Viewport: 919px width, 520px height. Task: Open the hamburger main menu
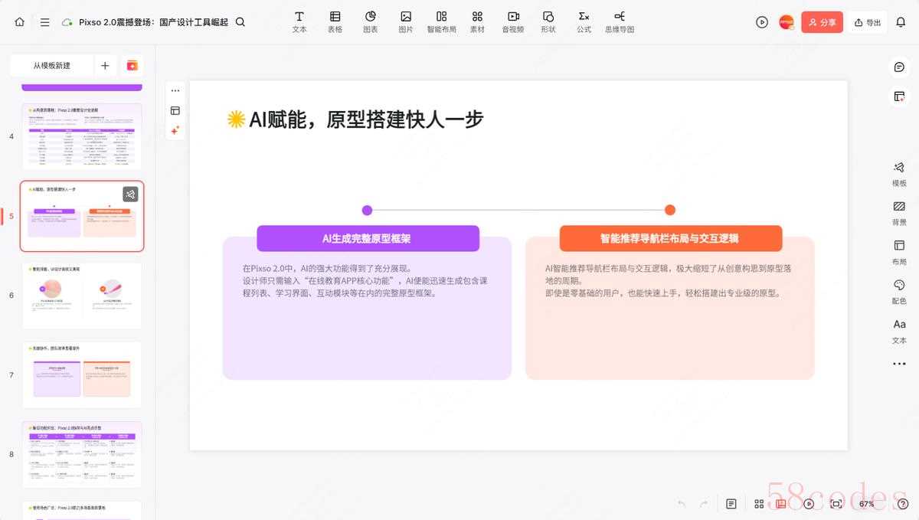[45, 22]
